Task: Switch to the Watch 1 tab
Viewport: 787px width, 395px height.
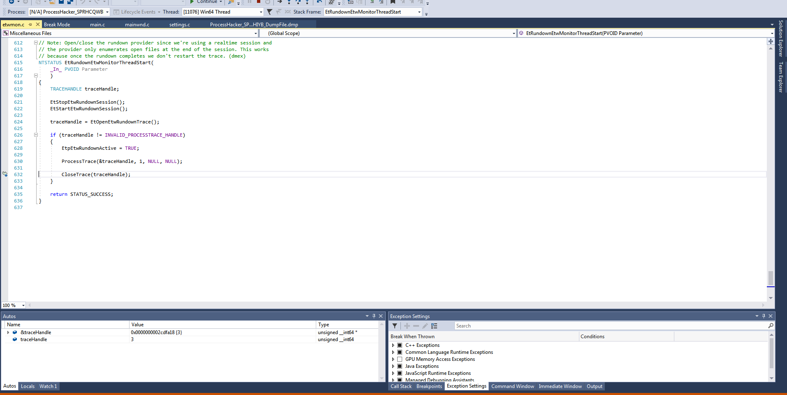Action: click(48, 386)
